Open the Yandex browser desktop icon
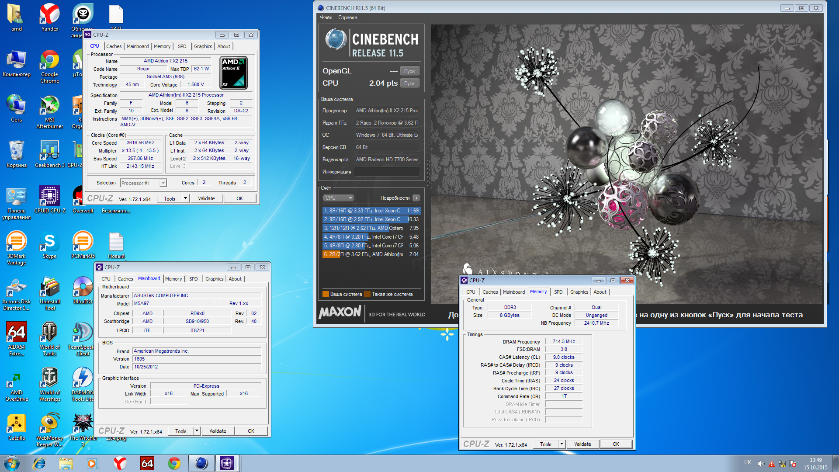This screenshot has height=472, width=839. [x=50, y=17]
